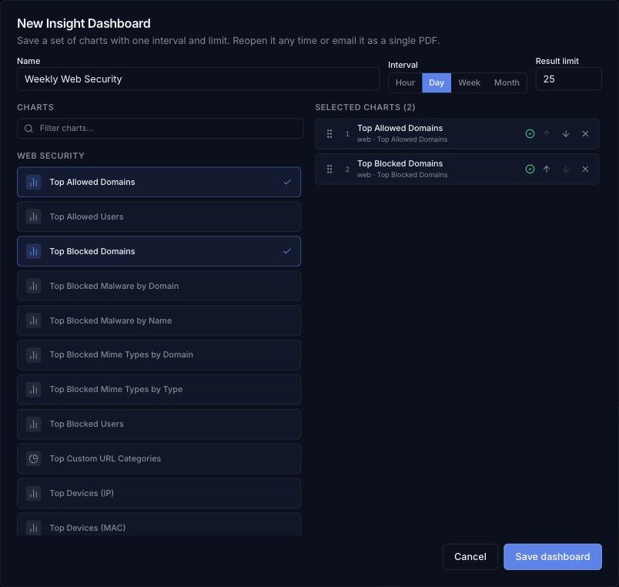The width and height of the screenshot is (619, 587).
Task: Click green status check on selected Top Blocked Domains
Action: pyautogui.click(x=530, y=169)
